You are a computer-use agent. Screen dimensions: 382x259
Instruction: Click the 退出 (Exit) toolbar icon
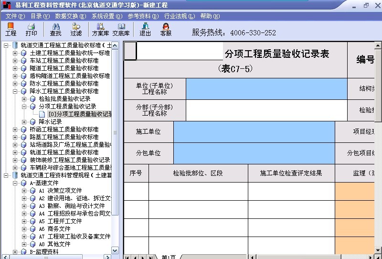point(145,29)
